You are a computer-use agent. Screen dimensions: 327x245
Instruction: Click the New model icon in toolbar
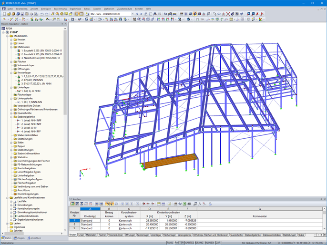click(4, 14)
